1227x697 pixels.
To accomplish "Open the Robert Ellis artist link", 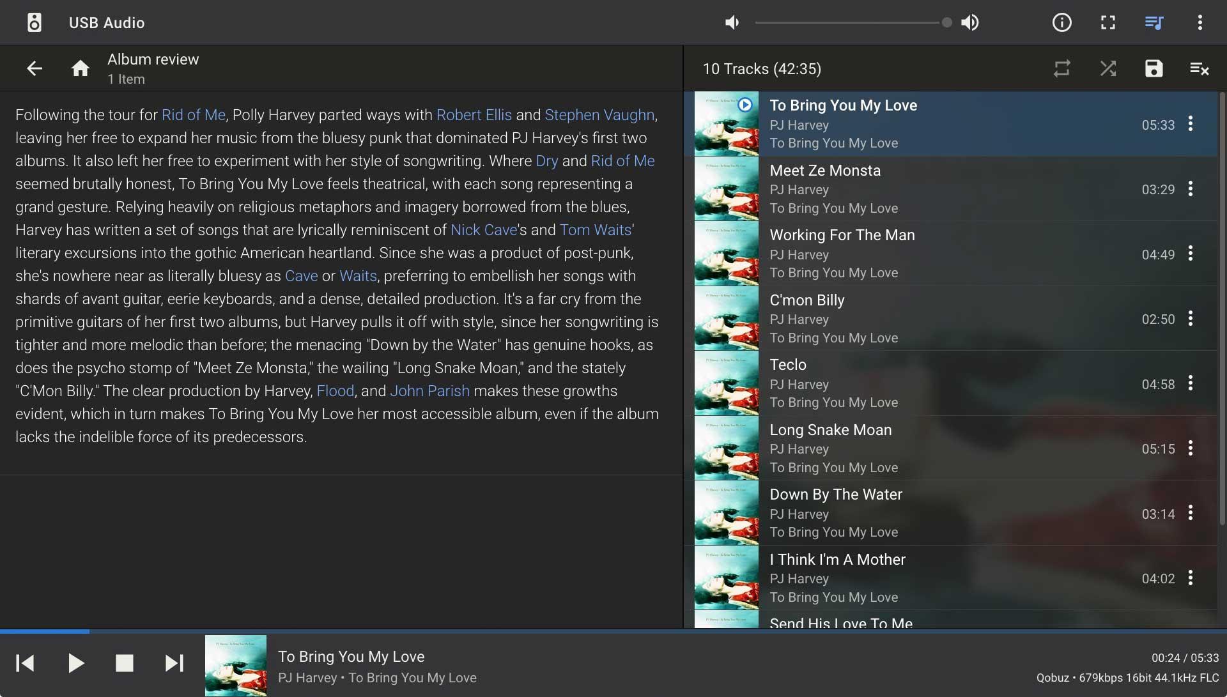I will (474, 115).
